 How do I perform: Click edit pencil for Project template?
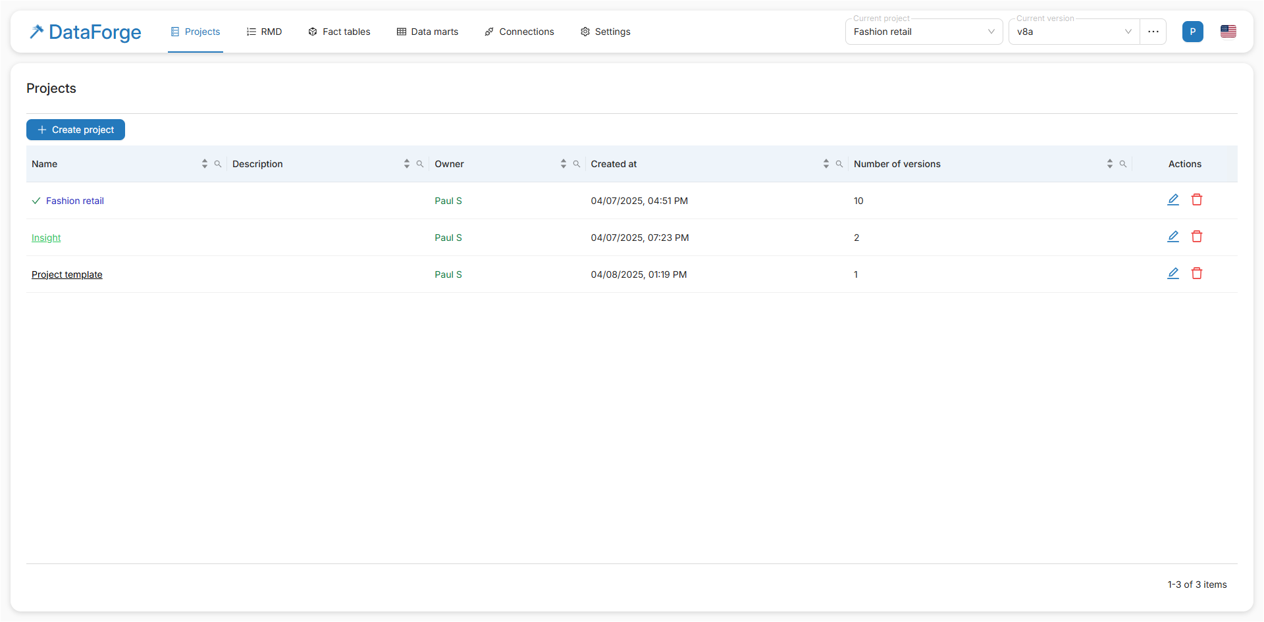1172,274
